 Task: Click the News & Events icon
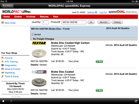(x=3, y=69)
